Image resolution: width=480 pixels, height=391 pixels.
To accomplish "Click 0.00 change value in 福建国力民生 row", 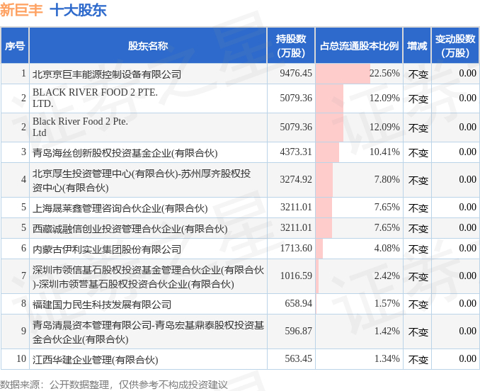I will coord(467,303).
